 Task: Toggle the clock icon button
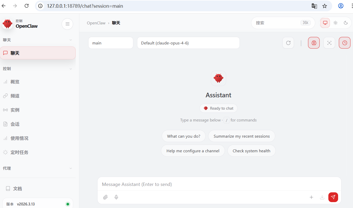(x=345, y=43)
